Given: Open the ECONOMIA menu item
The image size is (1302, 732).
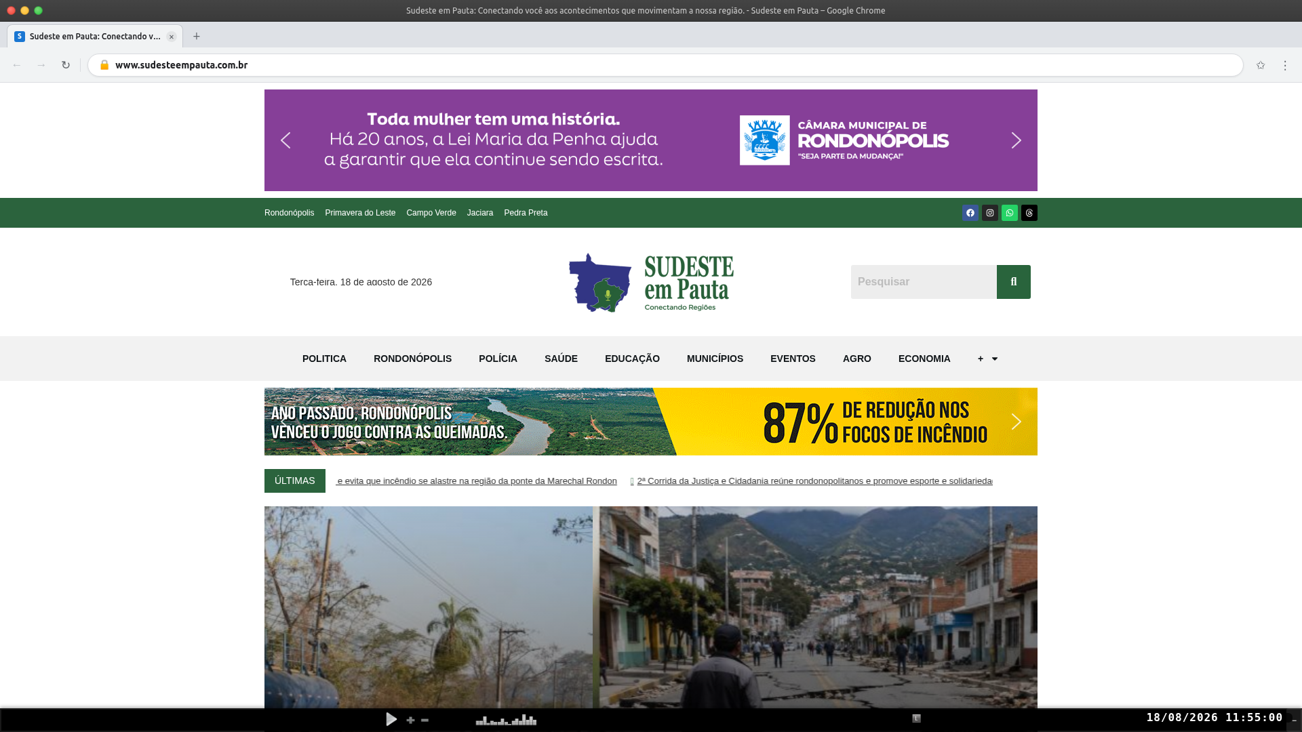Looking at the screenshot, I should click(x=924, y=359).
